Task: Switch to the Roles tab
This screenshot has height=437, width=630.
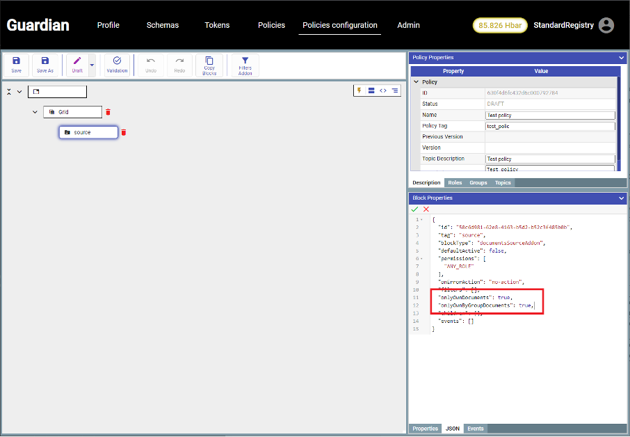Action: tap(455, 183)
